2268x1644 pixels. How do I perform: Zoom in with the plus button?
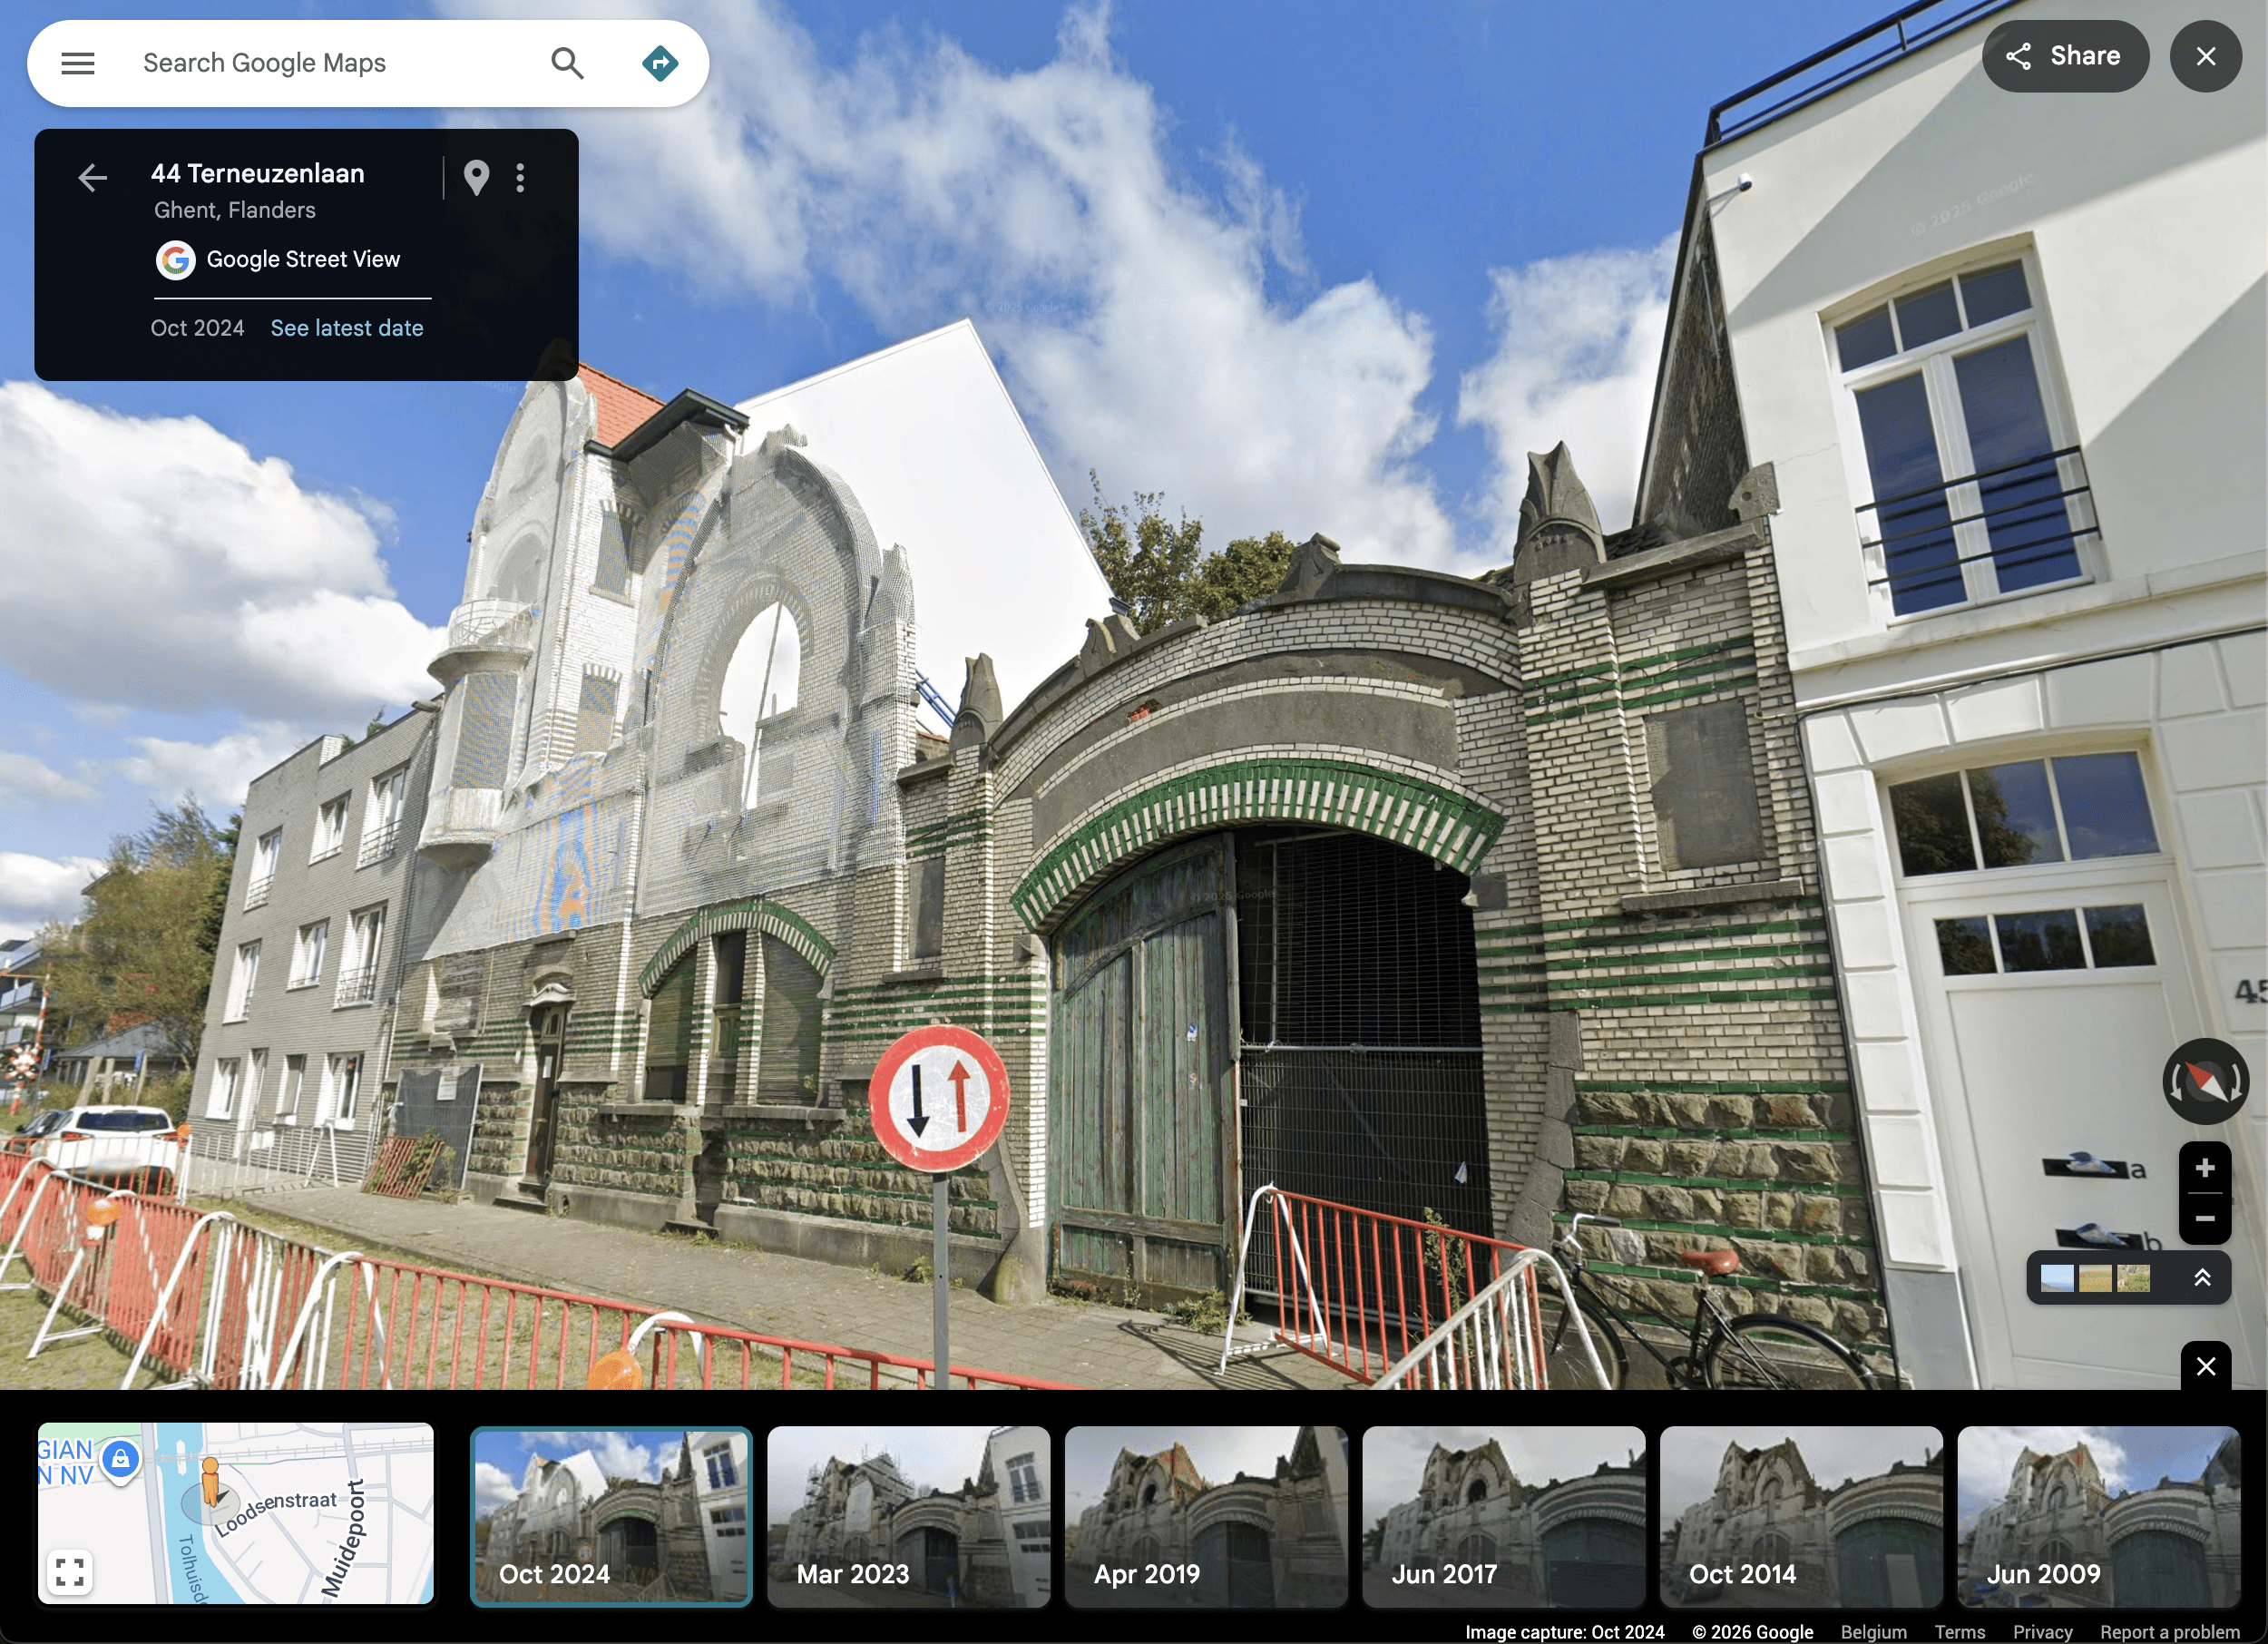[2204, 1167]
